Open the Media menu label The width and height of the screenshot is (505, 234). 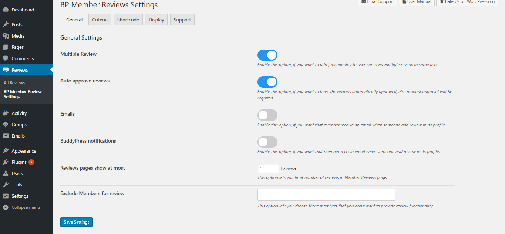[18, 36]
